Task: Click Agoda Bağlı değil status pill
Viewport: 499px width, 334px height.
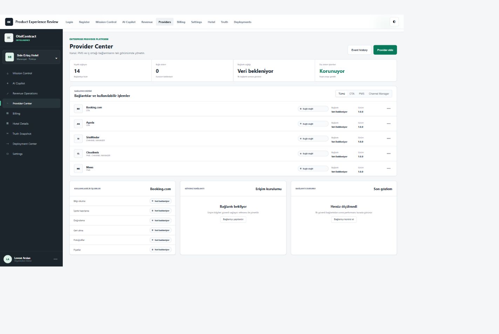Action: 313,124
